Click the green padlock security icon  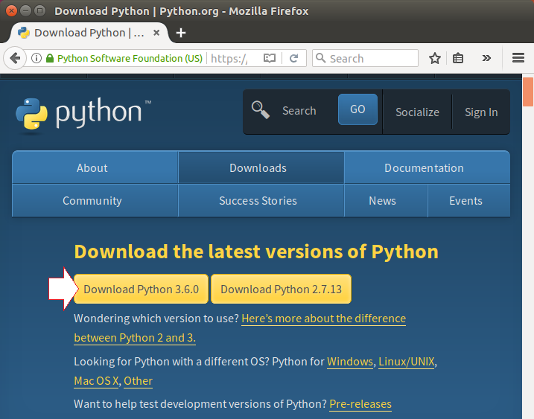[x=50, y=58]
